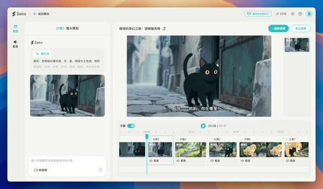The image size is (323, 189).
Task: Click the 2170 credits points indicator
Action: (281, 14)
